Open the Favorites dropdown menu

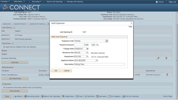click(x=5, y=1)
